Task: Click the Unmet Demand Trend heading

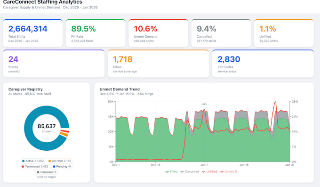Action: pyautogui.click(x=120, y=89)
